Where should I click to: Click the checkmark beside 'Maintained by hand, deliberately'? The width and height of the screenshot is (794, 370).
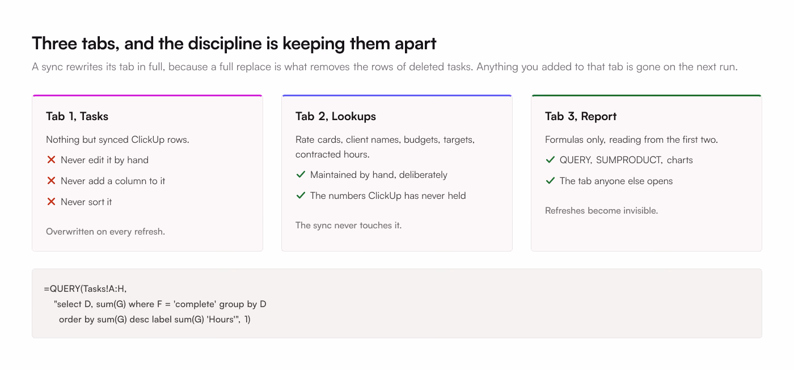click(x=301, y=175)
